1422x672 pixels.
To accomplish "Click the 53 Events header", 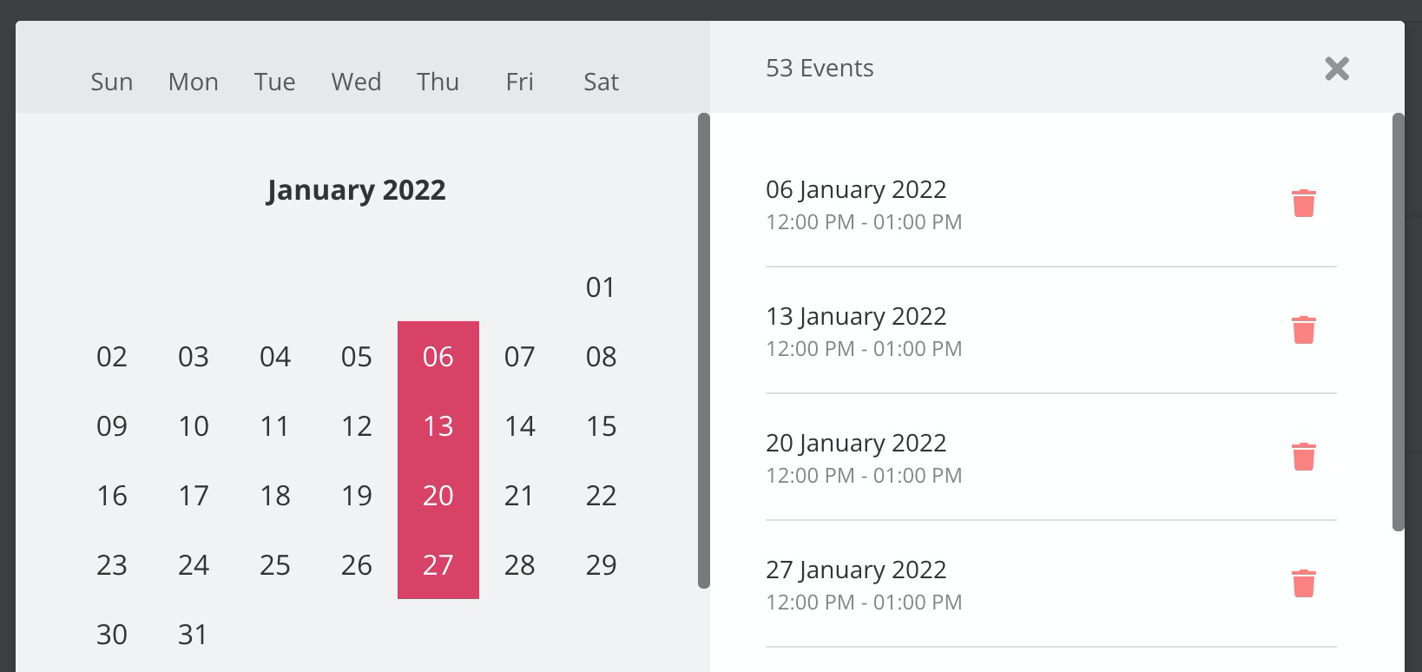I will pos(820,68).
